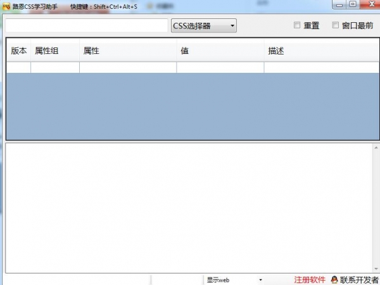The width and height of the screenshot is (380, 285).
Task: Click the 联系开发者 link
Action: click(359, 280)
